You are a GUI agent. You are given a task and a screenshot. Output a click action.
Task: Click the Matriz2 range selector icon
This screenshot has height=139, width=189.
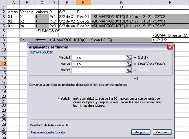[x=129, y=64]
